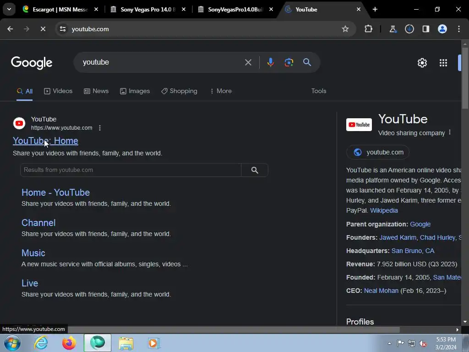469x352 pixels.
Task: Switch to Escargot MSN Messenger tab
Action: point(60,9)
